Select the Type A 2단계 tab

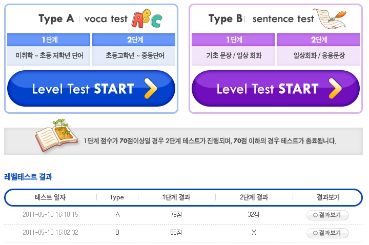point(134,39)
